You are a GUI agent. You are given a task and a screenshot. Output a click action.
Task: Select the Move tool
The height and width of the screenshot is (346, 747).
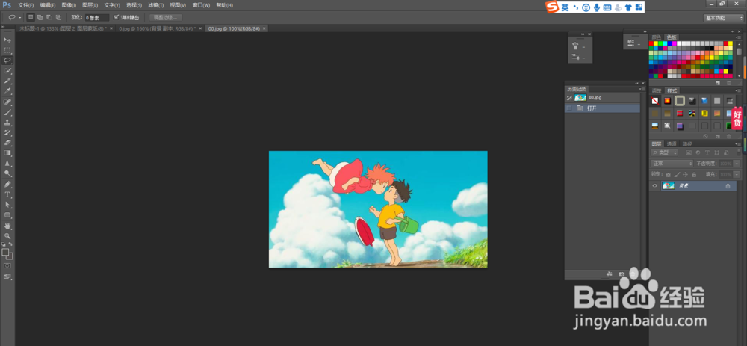tap(7, 40)
